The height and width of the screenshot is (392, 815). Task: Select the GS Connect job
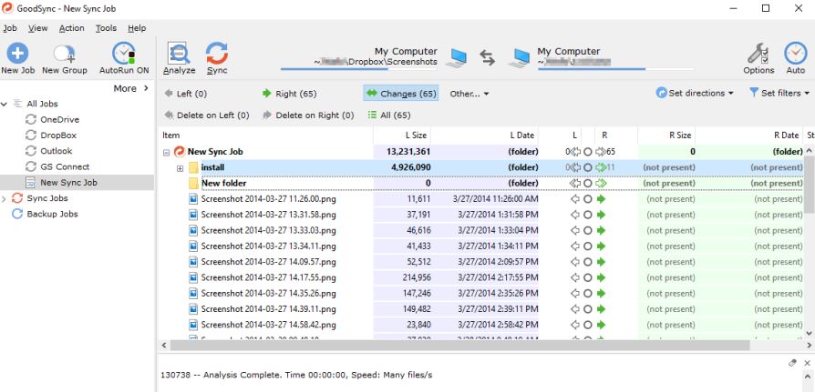click(x=65, y=167)
